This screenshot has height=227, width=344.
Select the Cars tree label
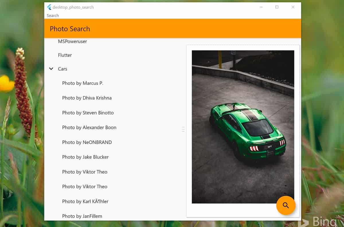[62, 69]
